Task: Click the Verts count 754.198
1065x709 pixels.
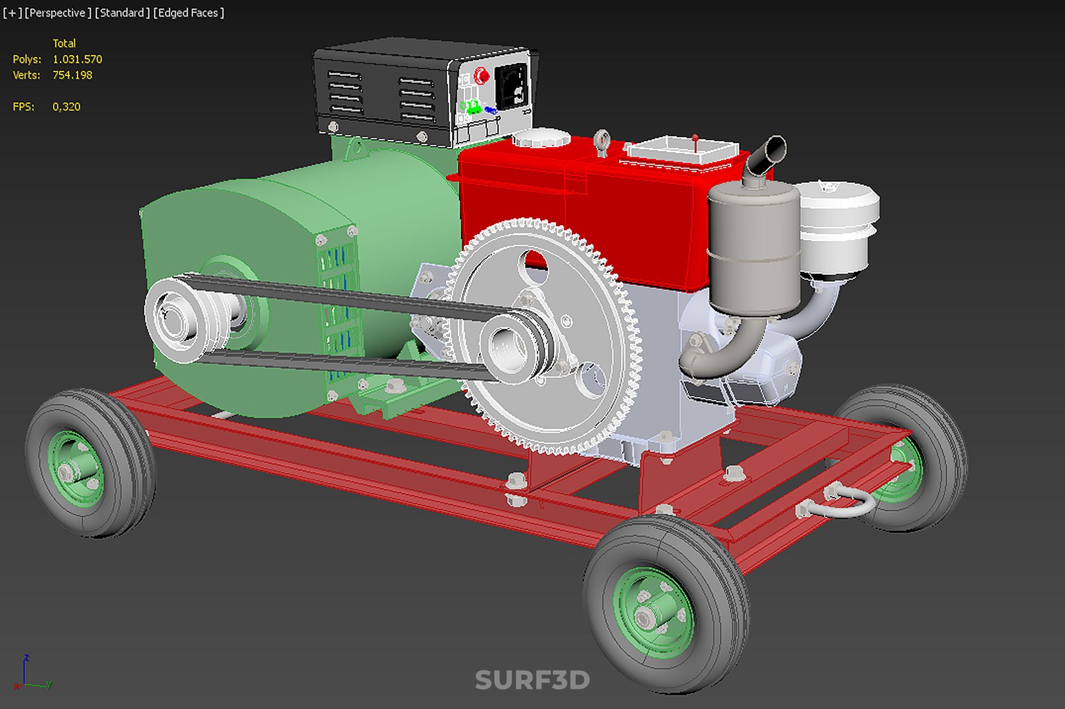Action: (x=72, y=75)
